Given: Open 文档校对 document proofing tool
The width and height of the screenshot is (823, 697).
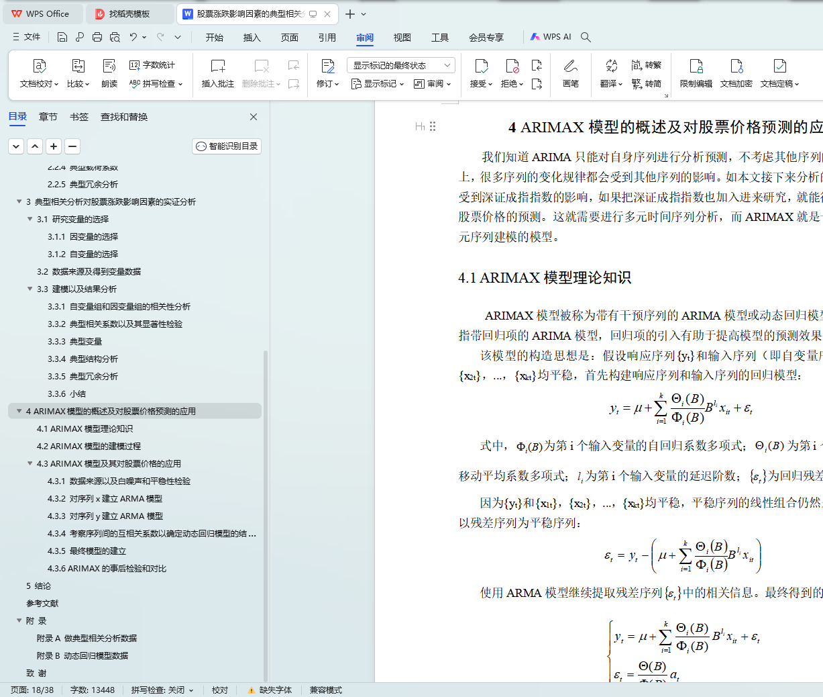Looking at the screenshot, I should [39, 73].
